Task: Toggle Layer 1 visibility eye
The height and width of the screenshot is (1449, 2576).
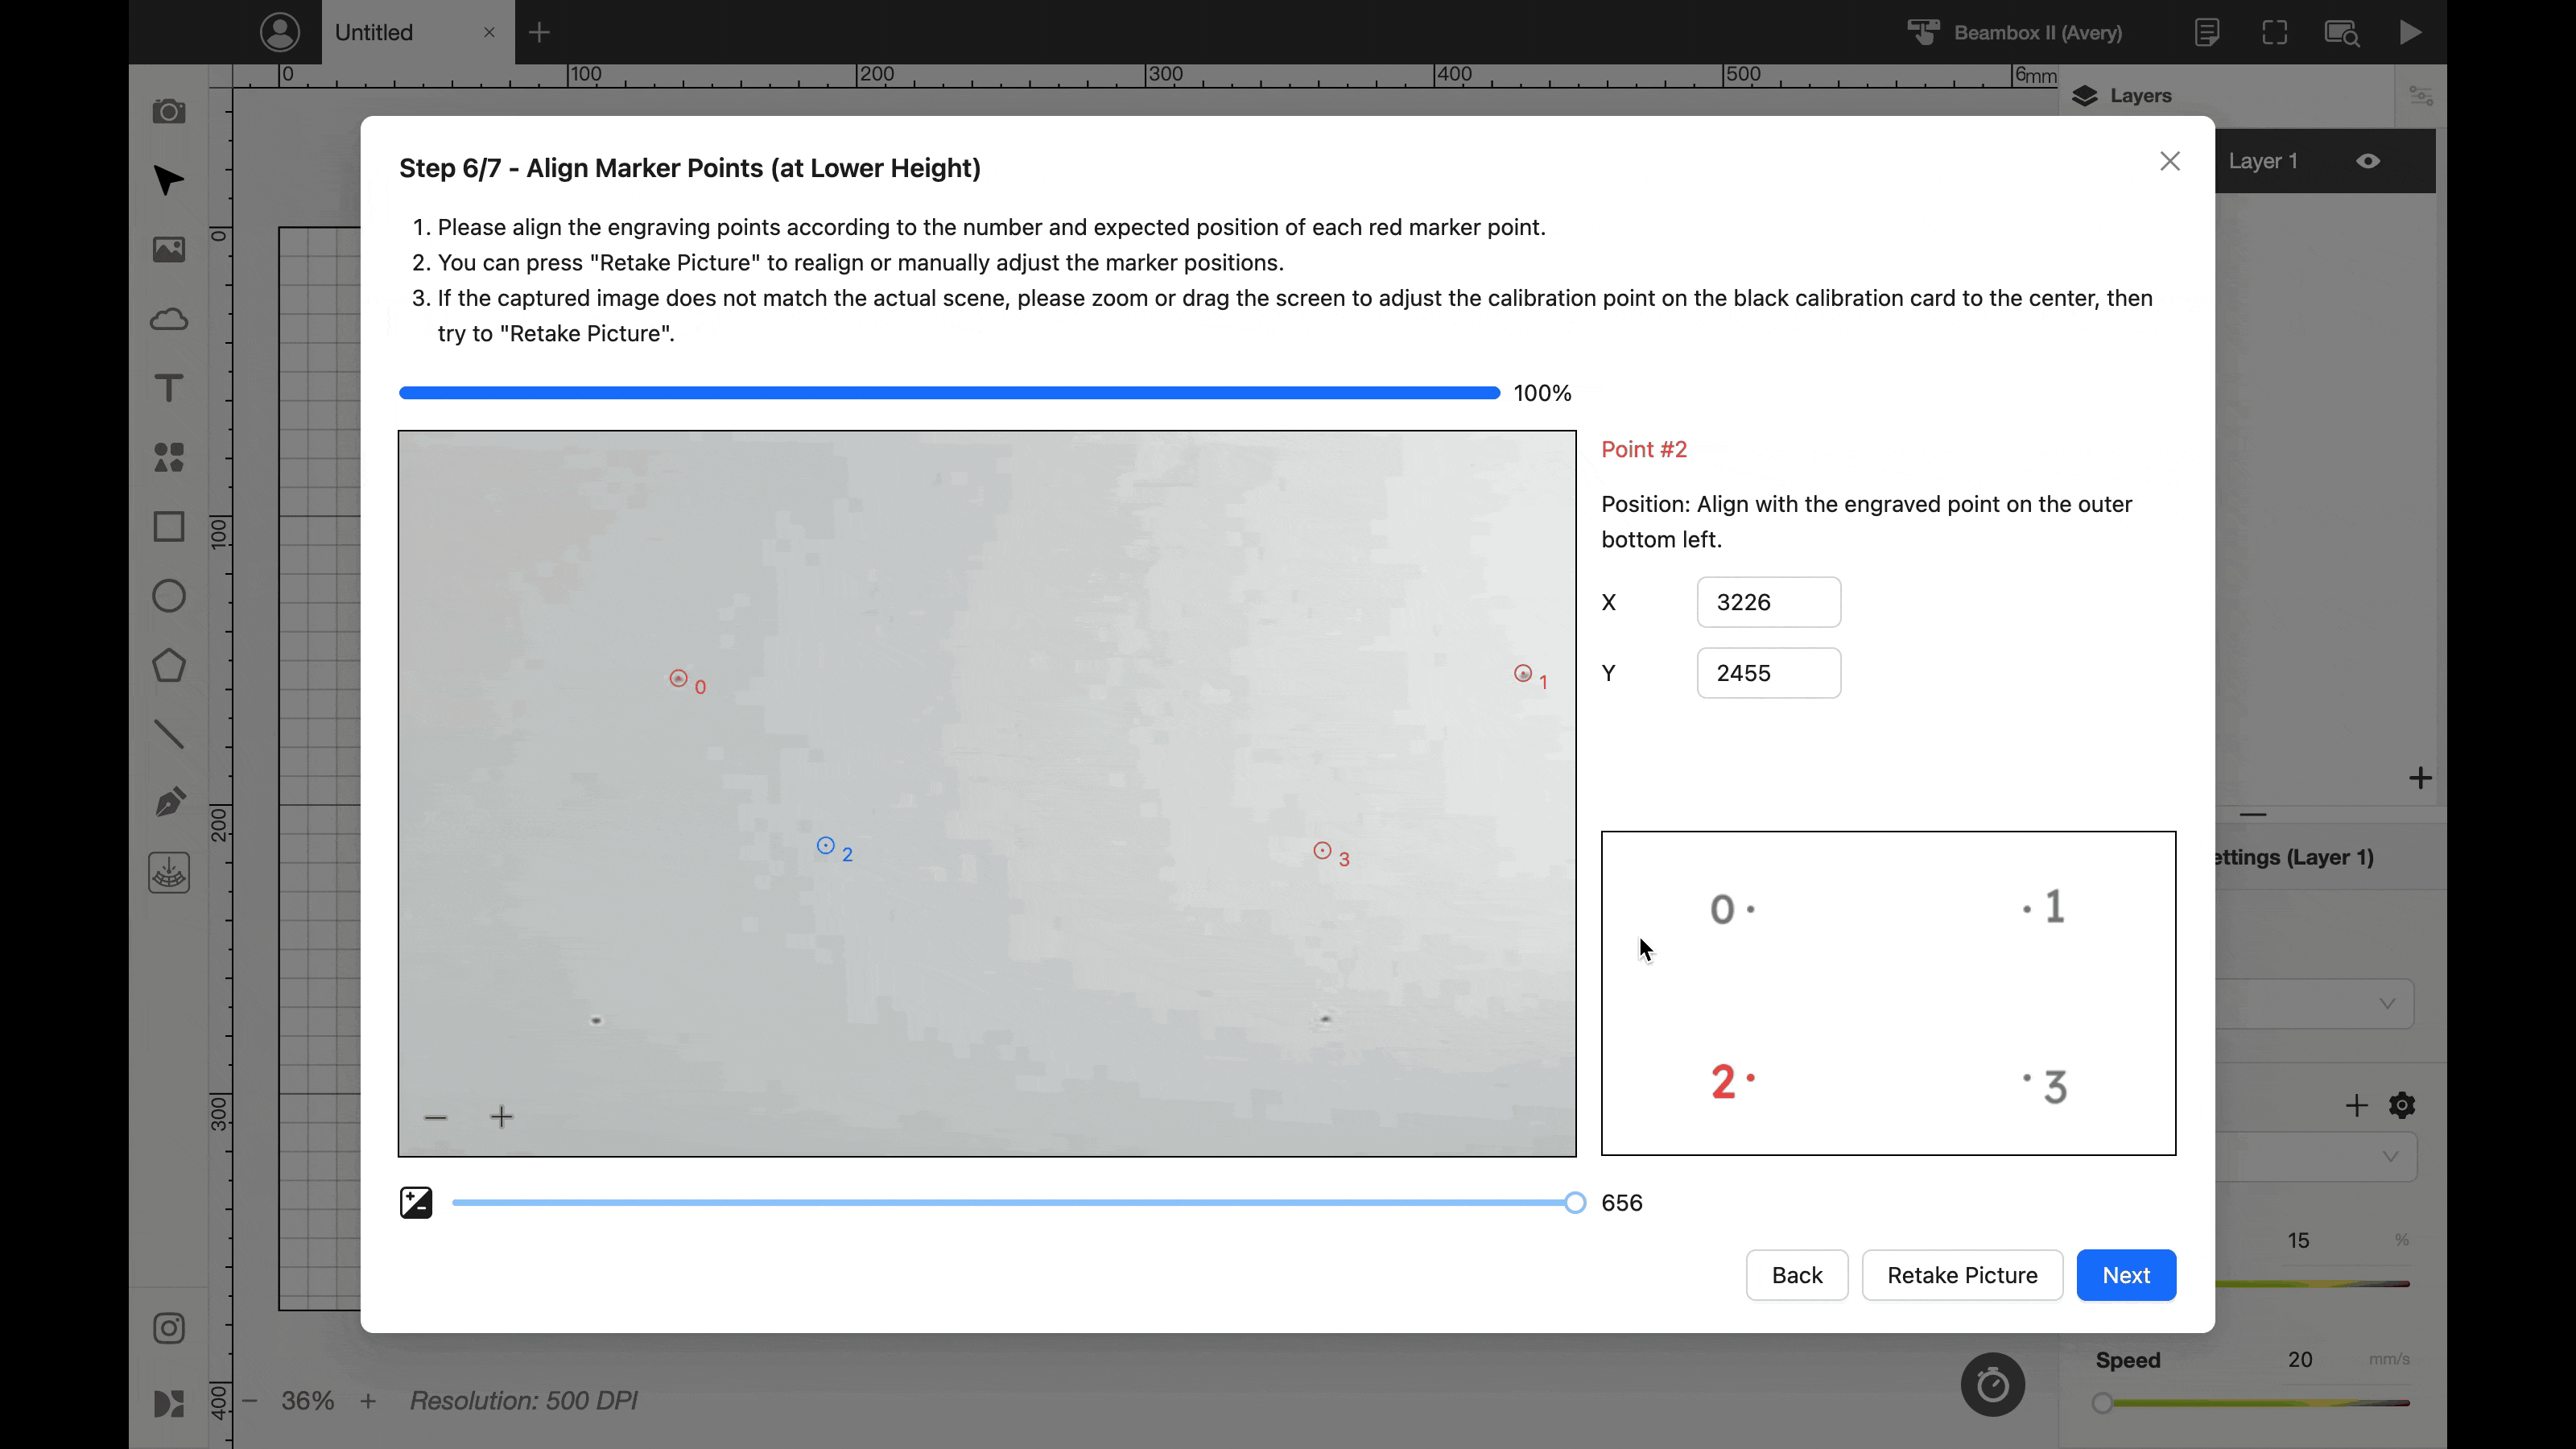Action: pyautogui.click(x=2367, y=161)
